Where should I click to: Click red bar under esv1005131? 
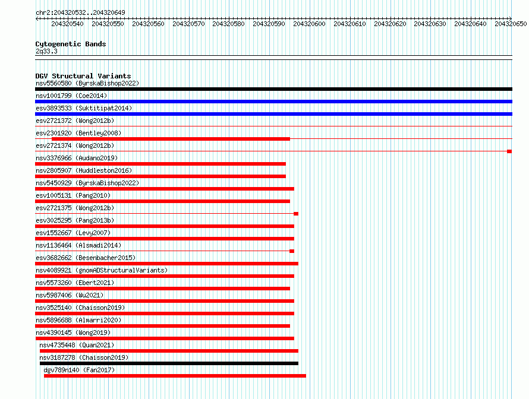pos(162,201)
